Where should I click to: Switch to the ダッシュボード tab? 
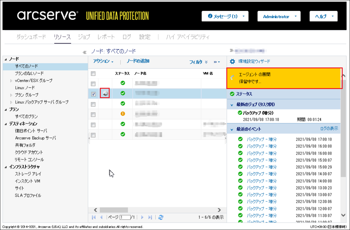(x=31, y=37)
